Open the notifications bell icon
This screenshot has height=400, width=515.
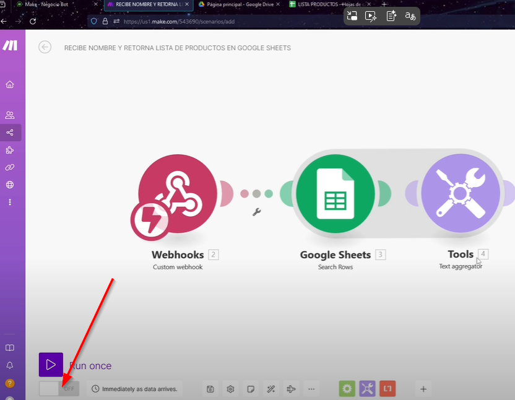[10, 365]
